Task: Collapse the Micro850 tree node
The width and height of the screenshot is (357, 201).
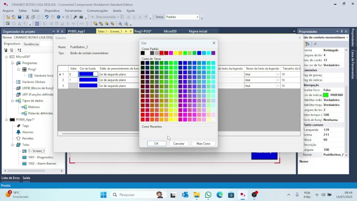Action: coord(7,57)
